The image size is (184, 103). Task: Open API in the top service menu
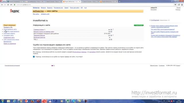[x=82, y=8]
